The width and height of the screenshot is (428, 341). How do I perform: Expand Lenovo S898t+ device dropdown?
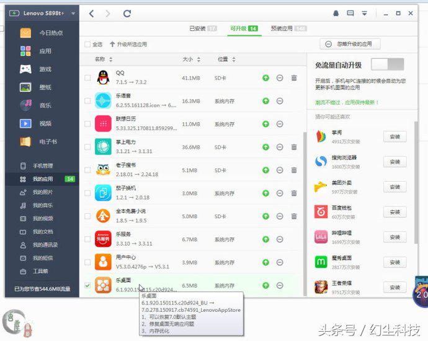[x=73, y=13]
